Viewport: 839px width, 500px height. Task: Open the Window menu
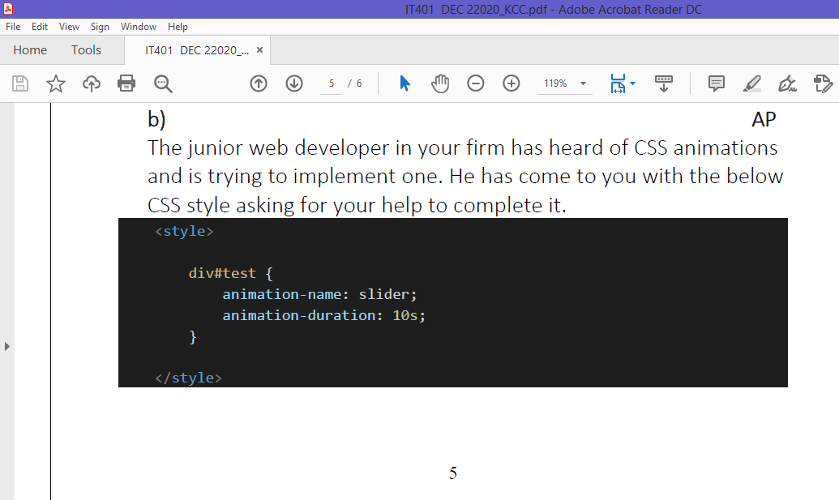coord(138,26)
